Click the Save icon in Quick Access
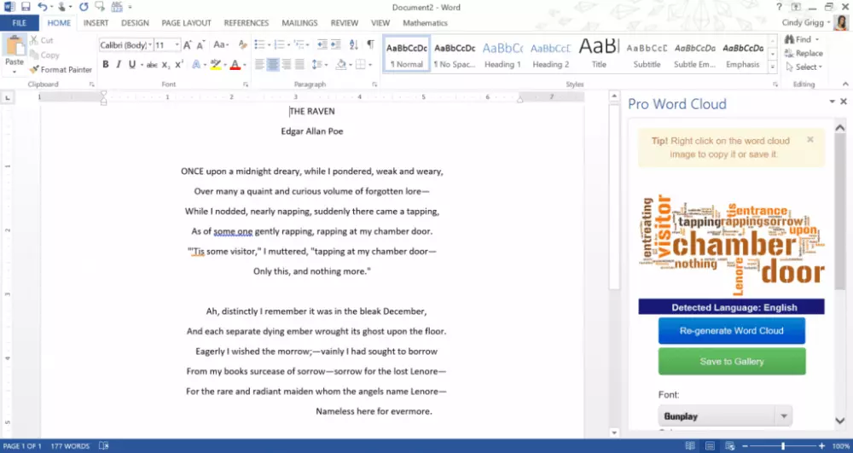The width and height of the screenshot is (853, 453). 25,7
